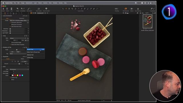This screenshot has width=183, height=103.
Task: Toggle Follow Crop checkbox in Grid
Action: pyautogui.click(x=10, y=78)
